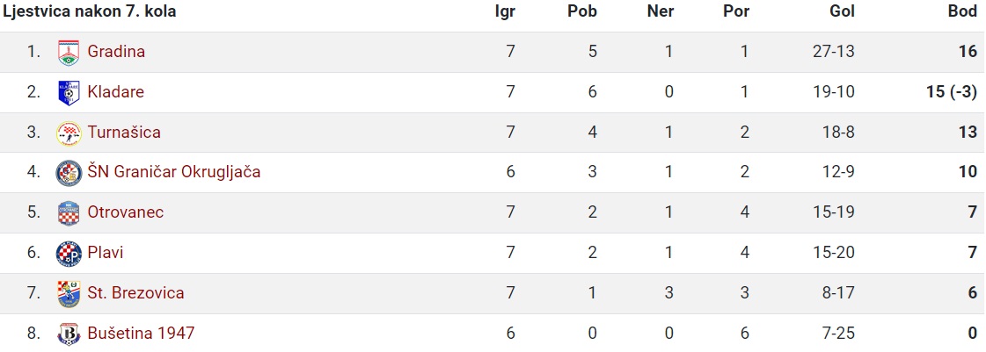Click the Igr column header

pos(505,12)
